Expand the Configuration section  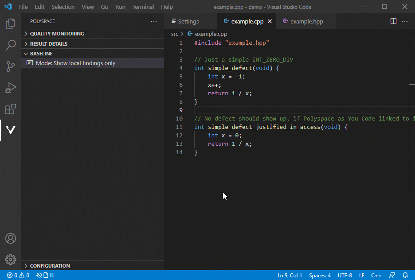(x=50, y=266)
